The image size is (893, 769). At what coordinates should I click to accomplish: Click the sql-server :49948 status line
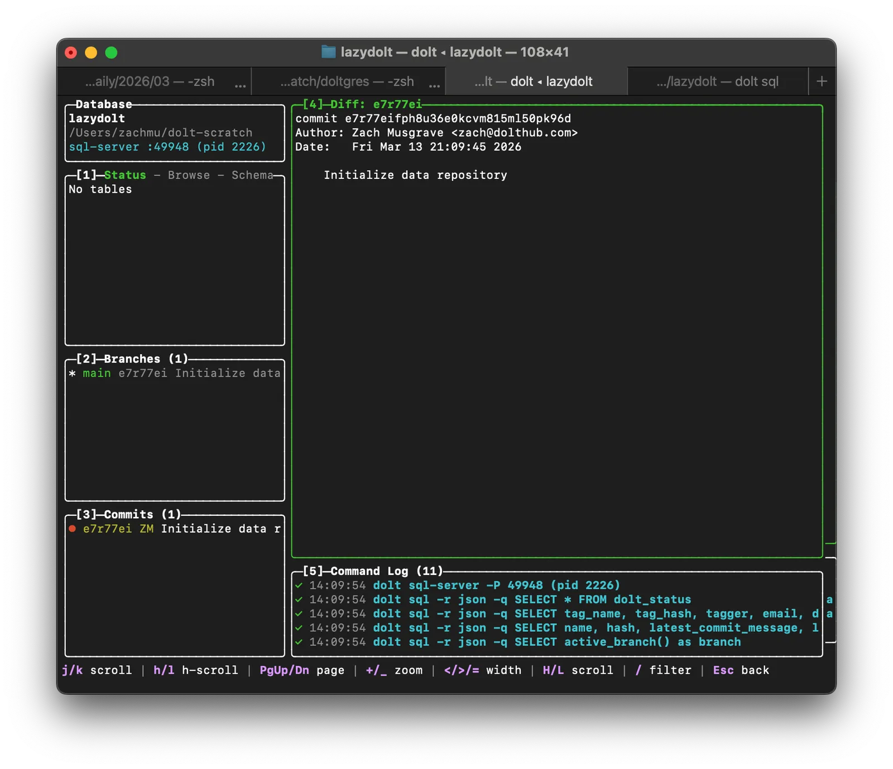tap(167, 147)
